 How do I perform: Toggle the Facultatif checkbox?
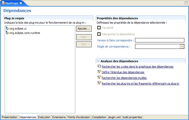tap(99, 28)
